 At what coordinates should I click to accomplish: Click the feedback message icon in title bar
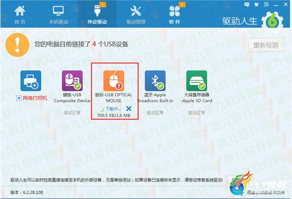(x=247, y=5)
